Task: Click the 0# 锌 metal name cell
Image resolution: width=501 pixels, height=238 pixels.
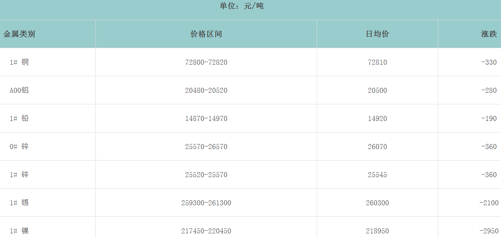Action: [x=19, y=146]
